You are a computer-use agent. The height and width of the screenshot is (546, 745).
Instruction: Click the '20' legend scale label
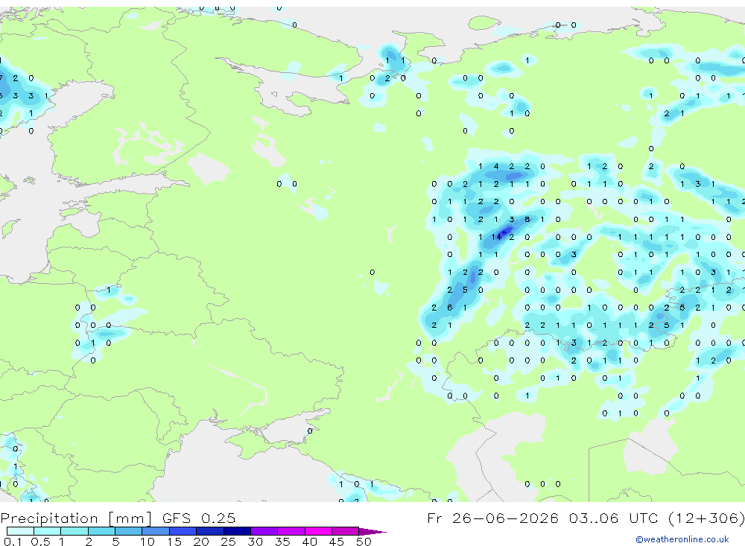click(x=201, y=542)
